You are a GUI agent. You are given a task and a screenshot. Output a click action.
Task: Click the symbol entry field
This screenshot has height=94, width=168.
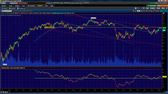click(7, 11)
